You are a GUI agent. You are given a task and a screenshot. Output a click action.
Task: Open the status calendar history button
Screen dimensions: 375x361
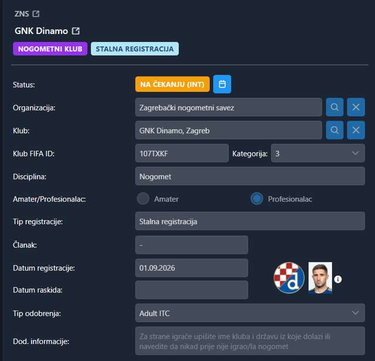click(x=222, y=84)
